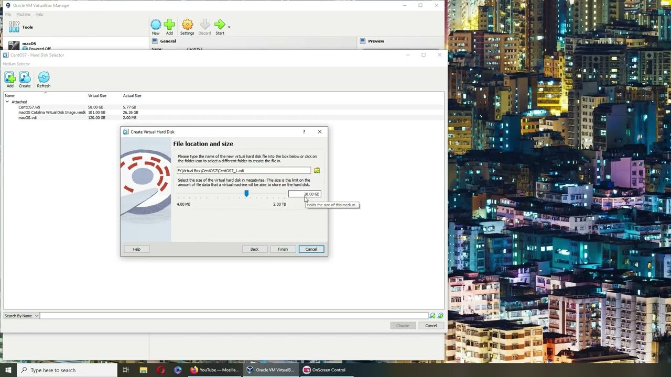
Task: Sort the list by the Name column header
Action: pos(46,96)
